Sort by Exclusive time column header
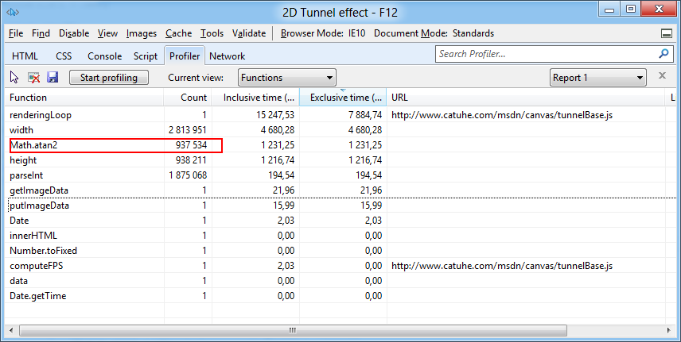This screenshot has height=342, width=681. tap(343, 98)
